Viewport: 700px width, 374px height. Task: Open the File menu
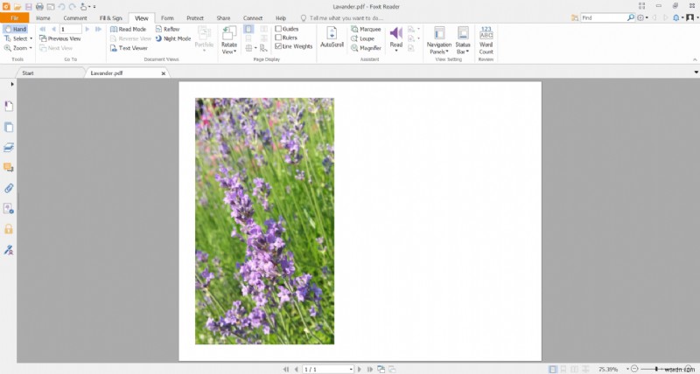[14, 18]
